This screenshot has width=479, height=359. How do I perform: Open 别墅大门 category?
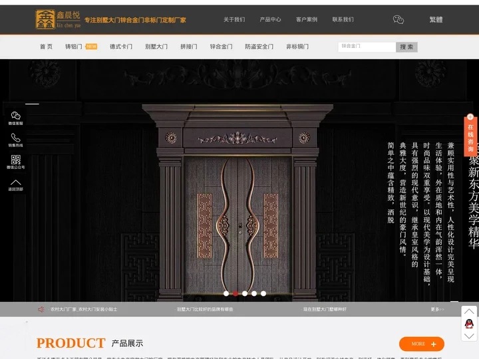tap(156, 47)
